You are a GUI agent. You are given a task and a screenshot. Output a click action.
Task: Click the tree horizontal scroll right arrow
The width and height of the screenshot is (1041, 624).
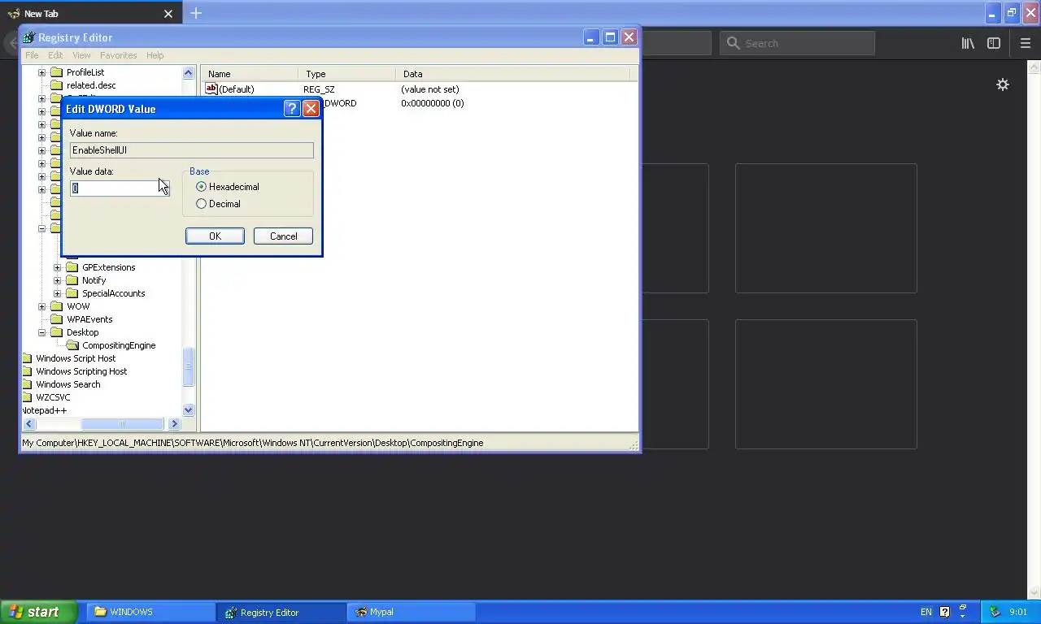coord(174,424)
